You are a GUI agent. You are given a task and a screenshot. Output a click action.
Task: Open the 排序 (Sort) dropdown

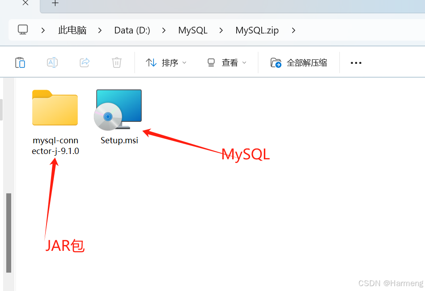pos(166,62)
